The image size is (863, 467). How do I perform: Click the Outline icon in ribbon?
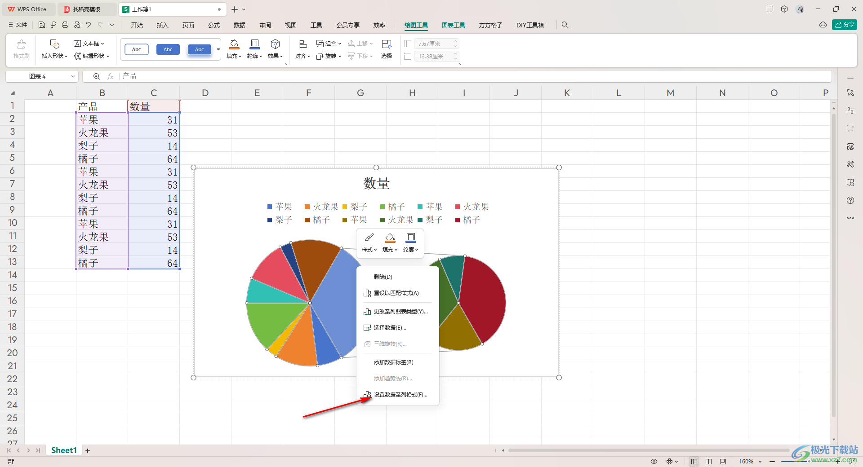click(254, 44)
